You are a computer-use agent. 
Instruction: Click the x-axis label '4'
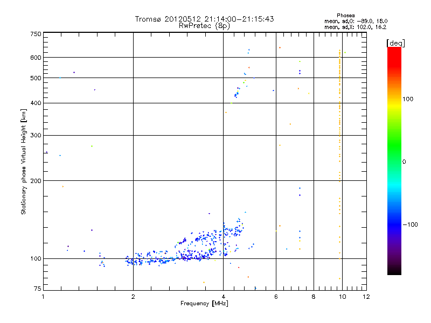pyautogui.click(x=224, y=297)
